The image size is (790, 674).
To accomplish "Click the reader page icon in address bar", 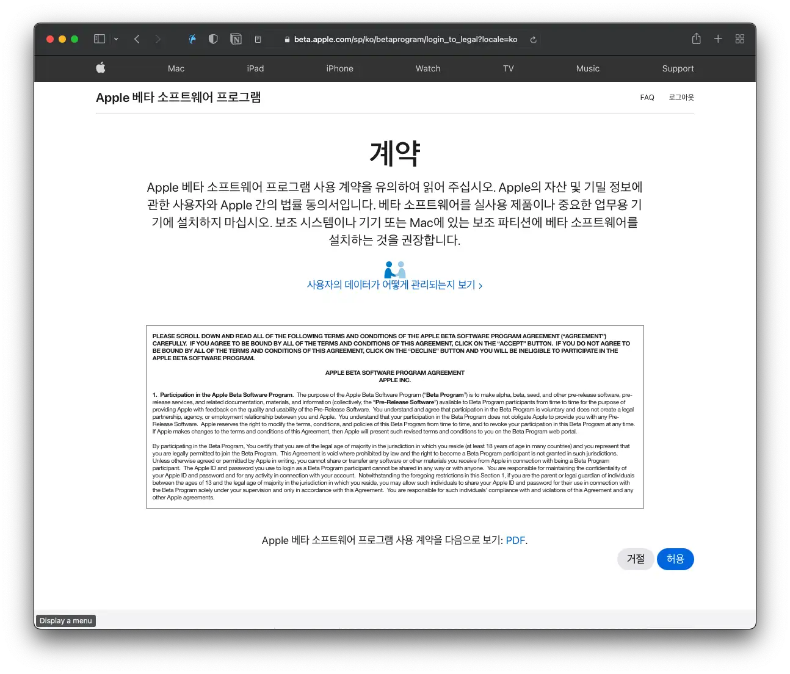I will point(258,39).
